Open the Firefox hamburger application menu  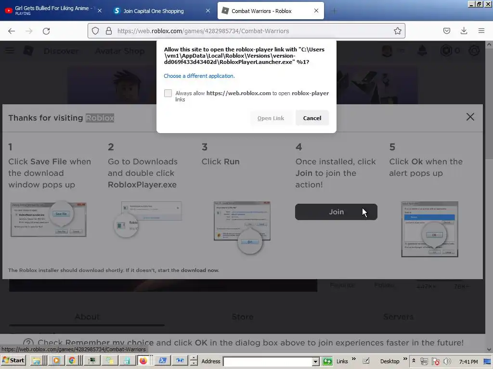point(481,31)
